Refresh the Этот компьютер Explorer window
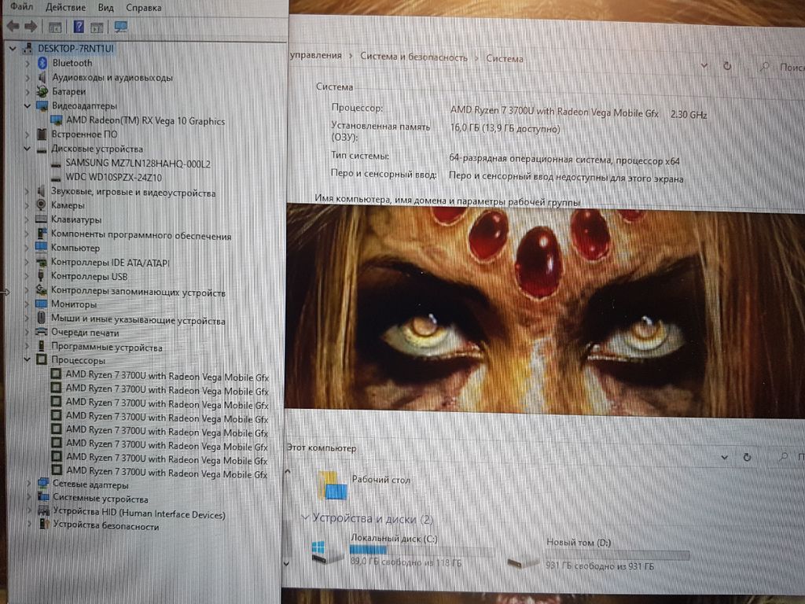 coord(747,457)
